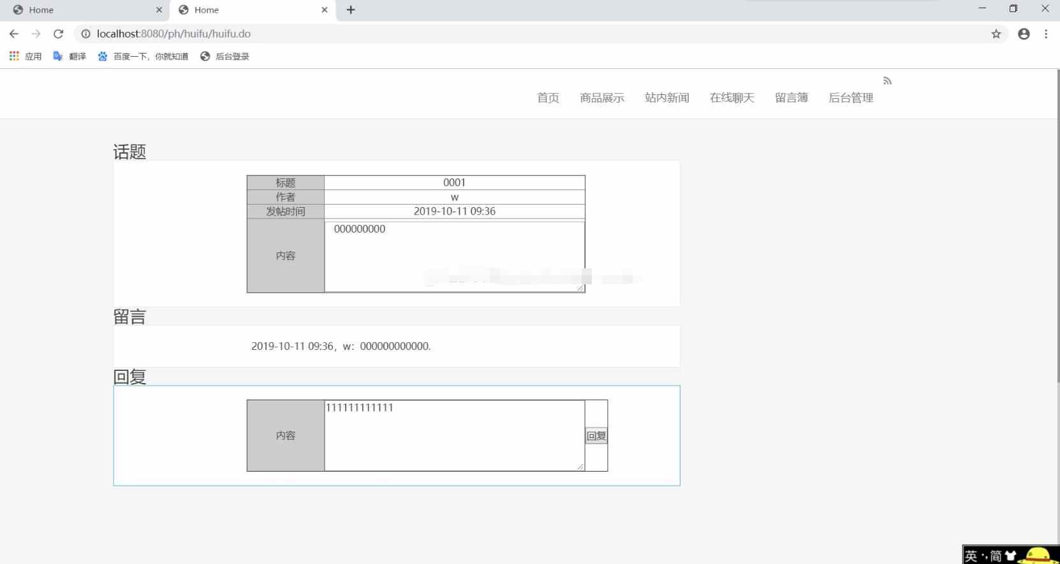The image size is (1060, 564).
Task: Click the RSS feed icon
Action: point(887,81)
